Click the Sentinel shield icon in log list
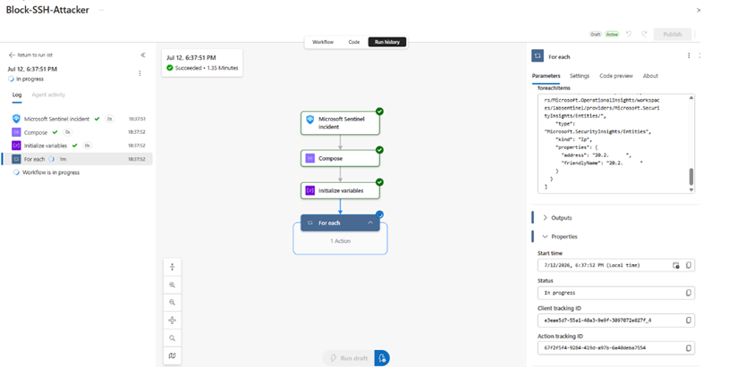The image size is (737, 367). coord(16,119)
